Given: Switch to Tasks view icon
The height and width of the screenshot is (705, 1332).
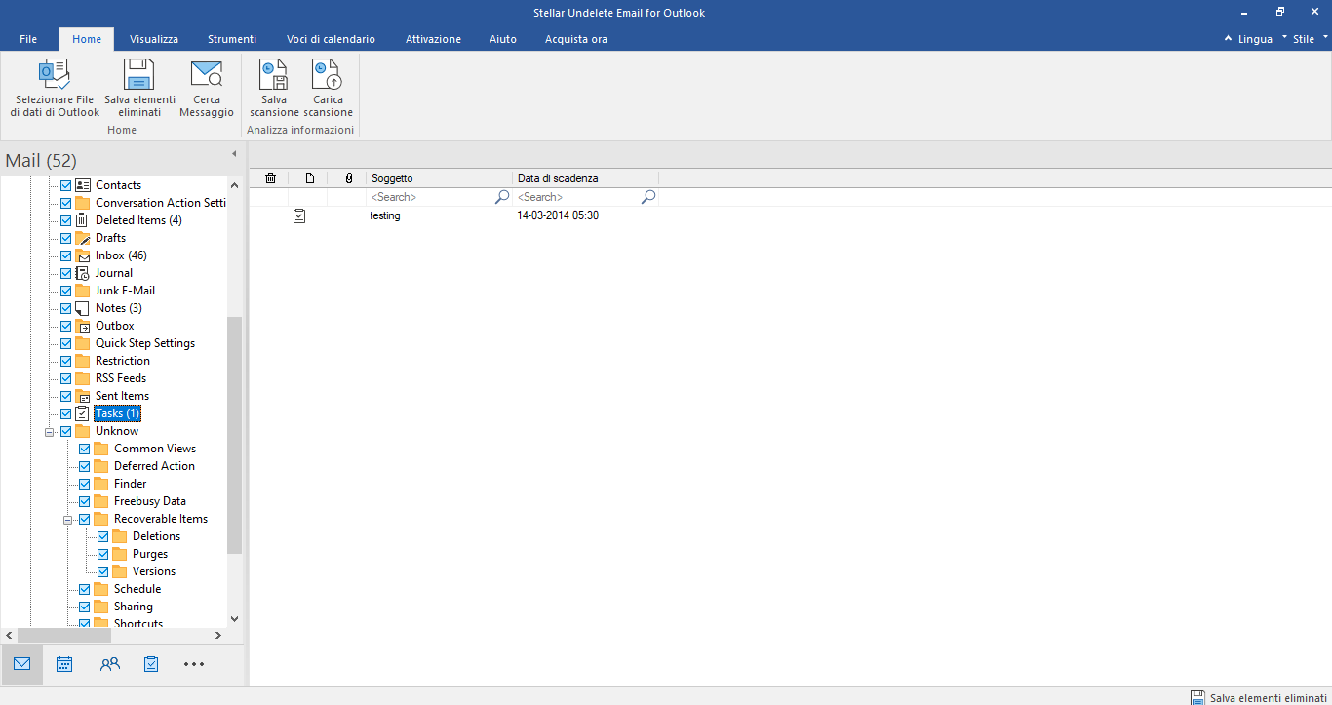Looking at the screenshot, I should 151,664.
